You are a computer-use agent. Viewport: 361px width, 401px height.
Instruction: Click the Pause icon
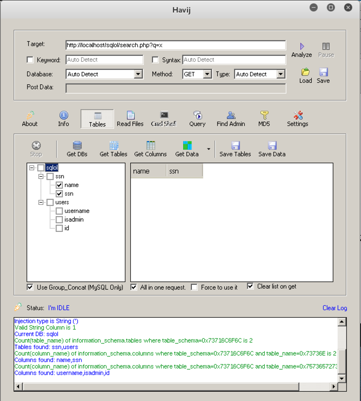point(326,46)
